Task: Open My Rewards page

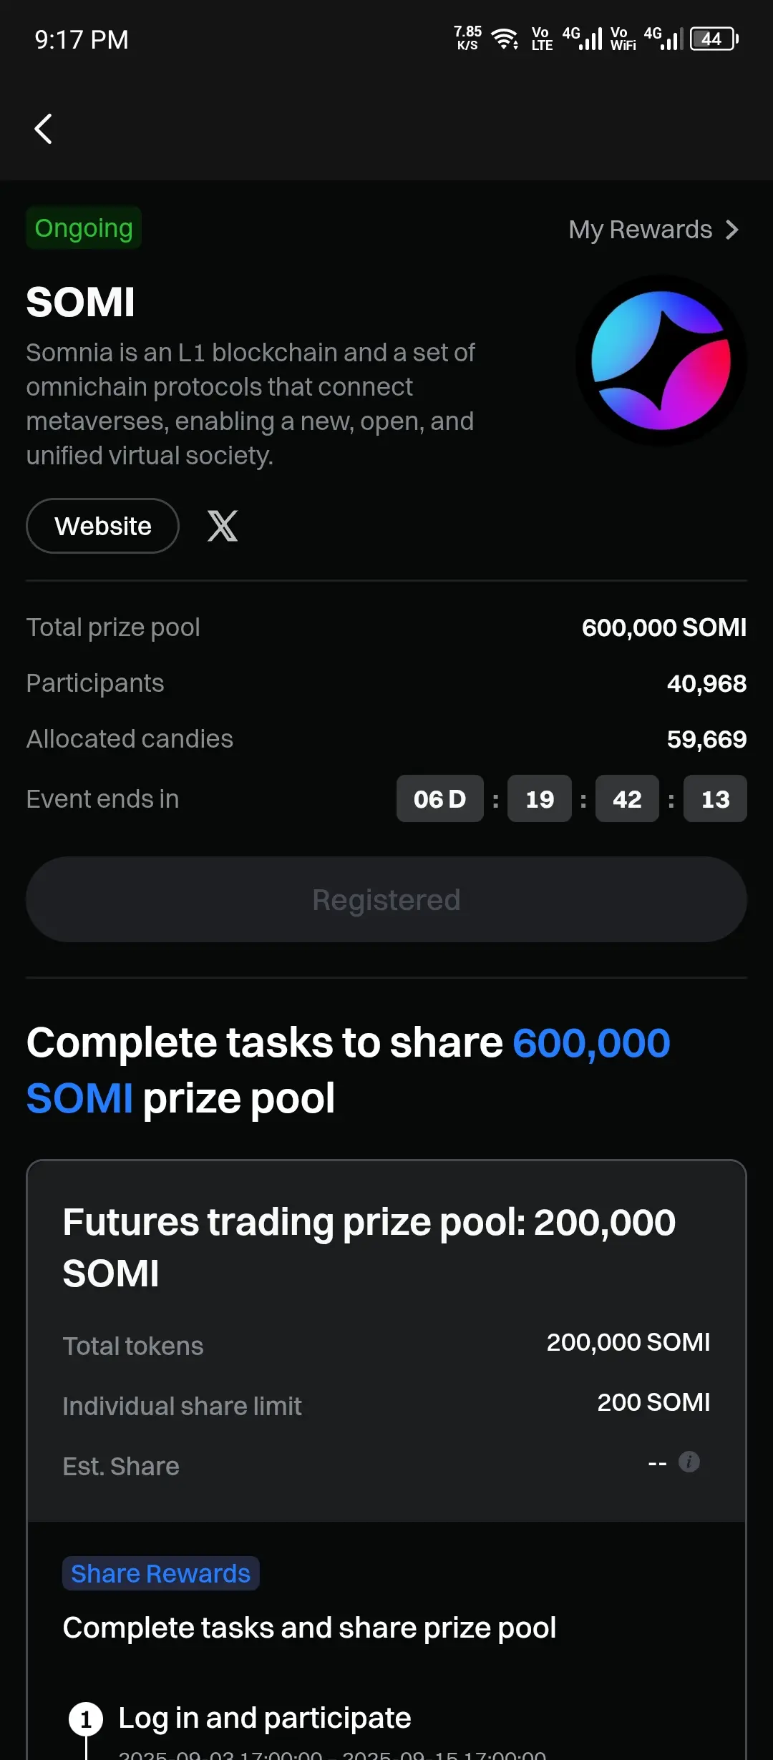Action: coord(653,230)
